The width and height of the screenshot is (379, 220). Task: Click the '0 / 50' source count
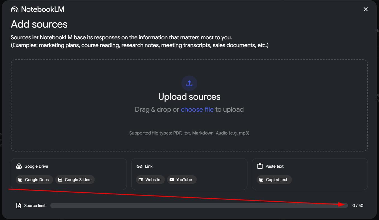coord(358,206)
